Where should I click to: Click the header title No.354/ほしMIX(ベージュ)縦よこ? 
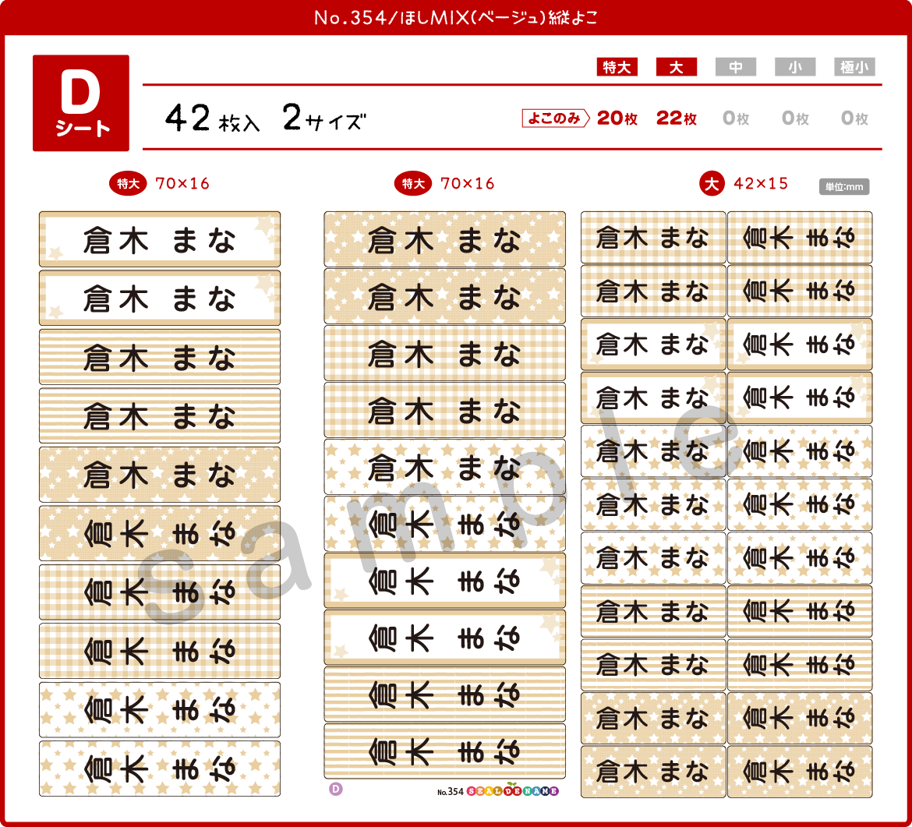point(456,17)
